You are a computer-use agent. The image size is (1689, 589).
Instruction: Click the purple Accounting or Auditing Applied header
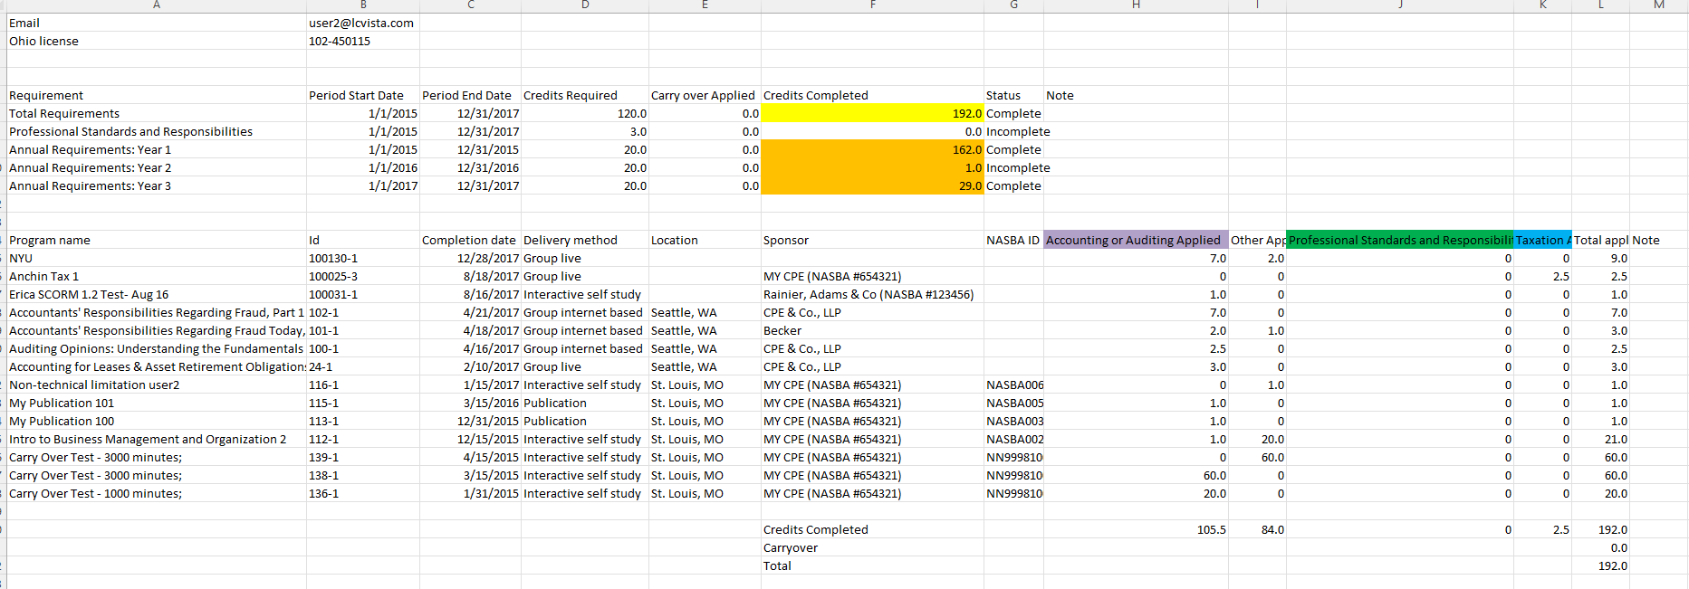click(x=1135, y=241)
